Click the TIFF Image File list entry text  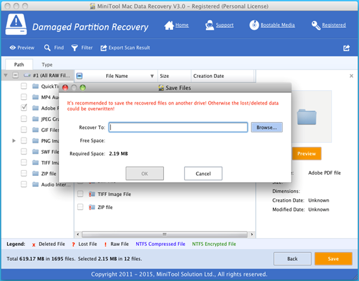[114, 194]
